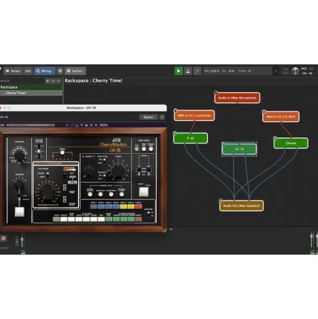Select the Rackspace row in the sidebar

tap(31, 87)
